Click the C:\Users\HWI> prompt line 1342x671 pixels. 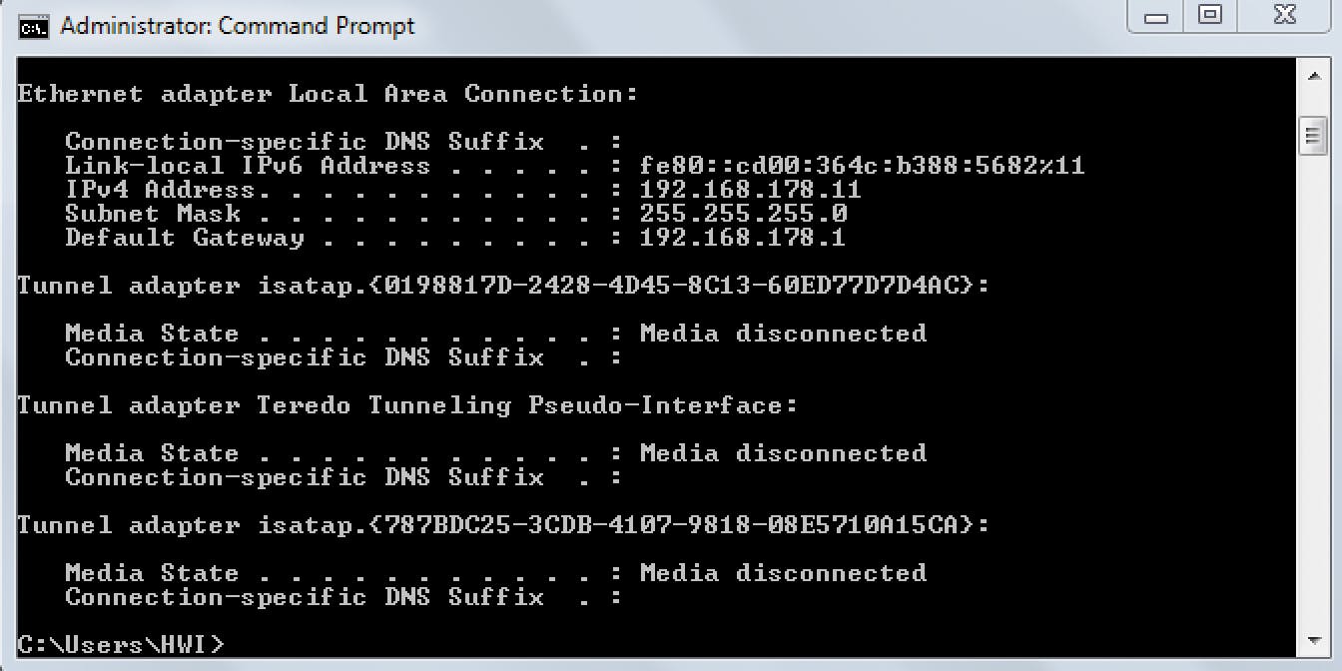pyautogui.click(x=121, y=644)
